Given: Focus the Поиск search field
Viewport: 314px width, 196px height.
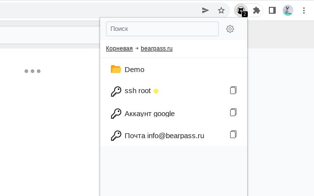Looking at the screenshot, I should click(x=162, y=29).
